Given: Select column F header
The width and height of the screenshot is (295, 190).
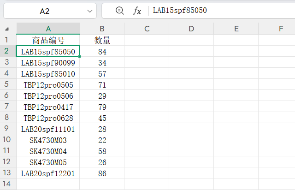Looking at the screenshot, I should 281,29.
